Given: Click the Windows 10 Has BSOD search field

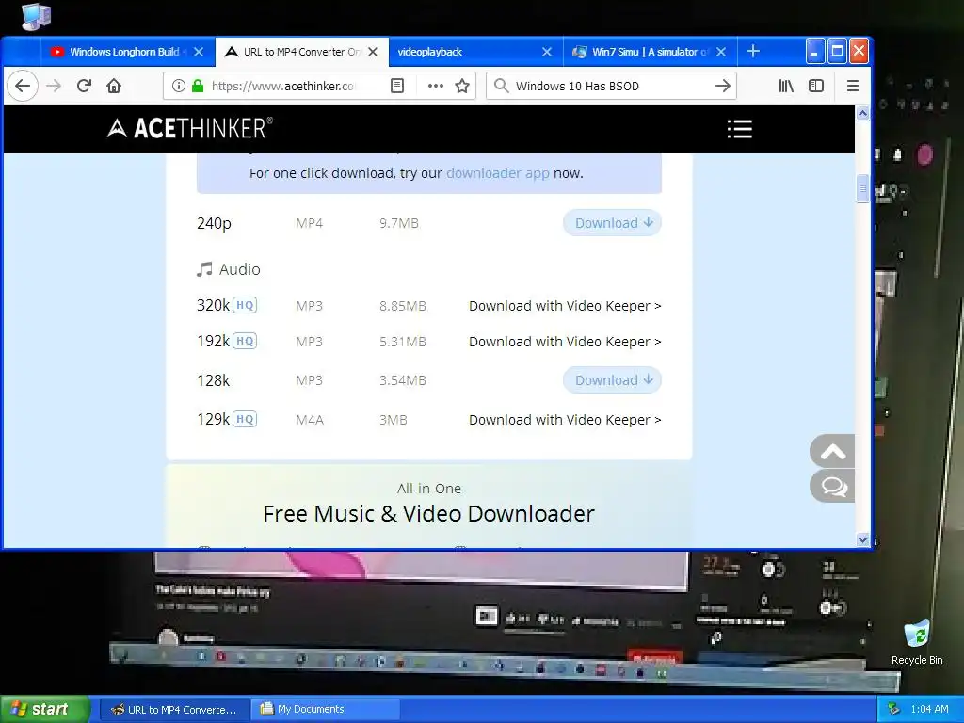Looking at the screenshot, I should coord(612,86).
